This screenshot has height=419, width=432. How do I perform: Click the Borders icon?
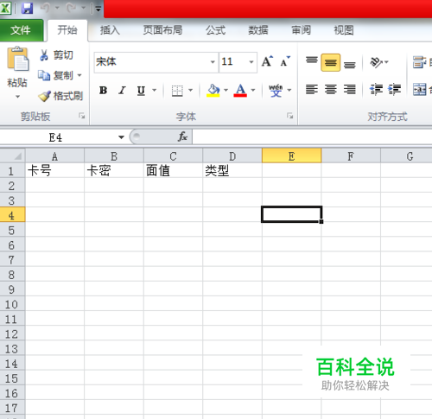point(177,91)
